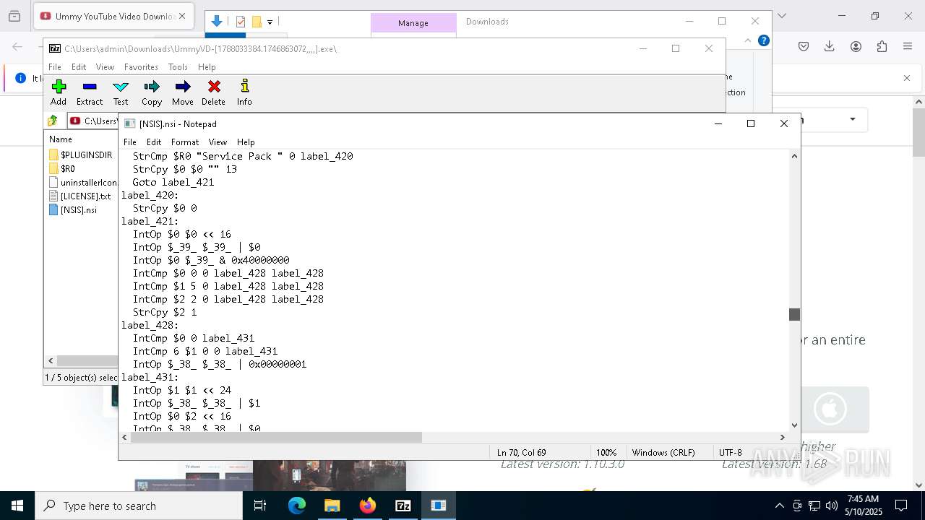The image size is (925, 520).
Task: Select the uninstallerIcon file entry
Action: 82,182
